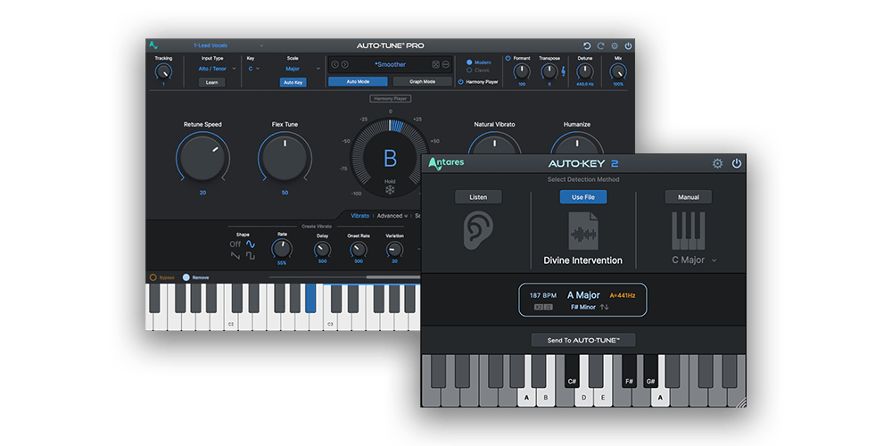Open the Major scale dropdown
The width and height of the screenshot is (892, 446).
pos(302,69)
